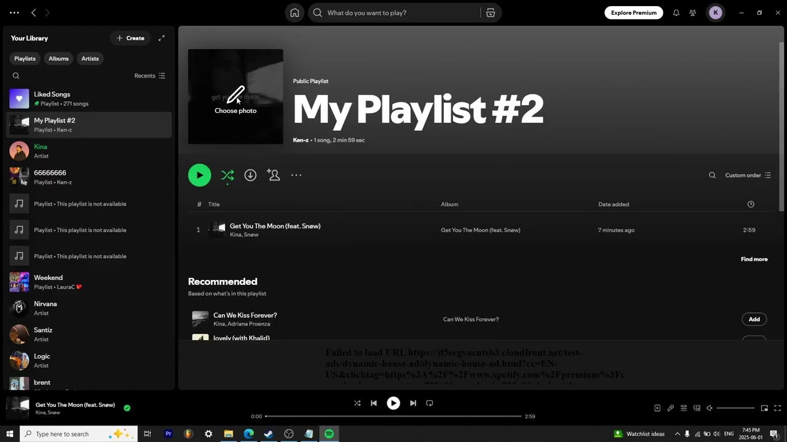Screen dimensions: 787x442
Task: Search within Your Library
Action: pos(16,76)
